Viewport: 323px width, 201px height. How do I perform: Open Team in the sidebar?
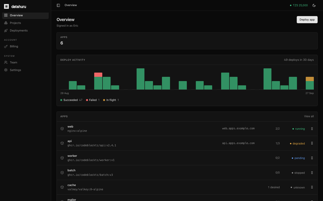[x=25, y=62]
